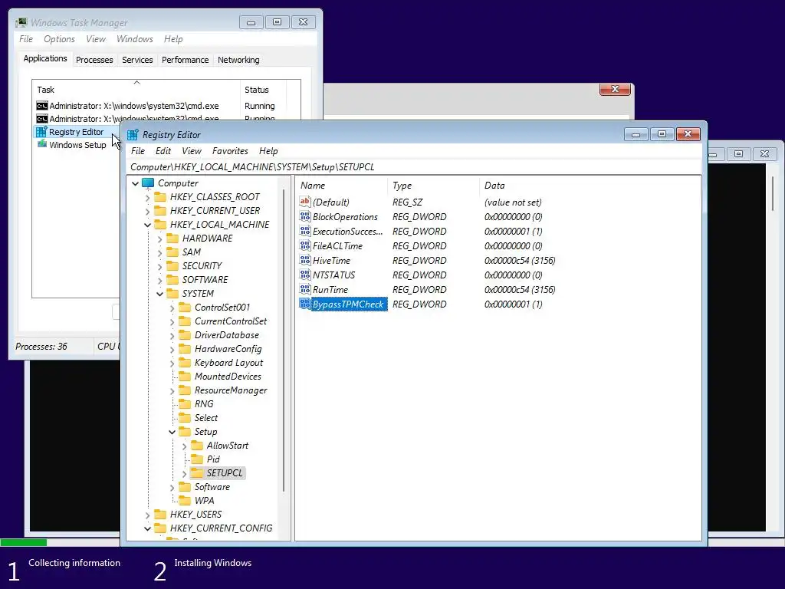Click the SECURITY folder icon

click(x=172, y=265)
